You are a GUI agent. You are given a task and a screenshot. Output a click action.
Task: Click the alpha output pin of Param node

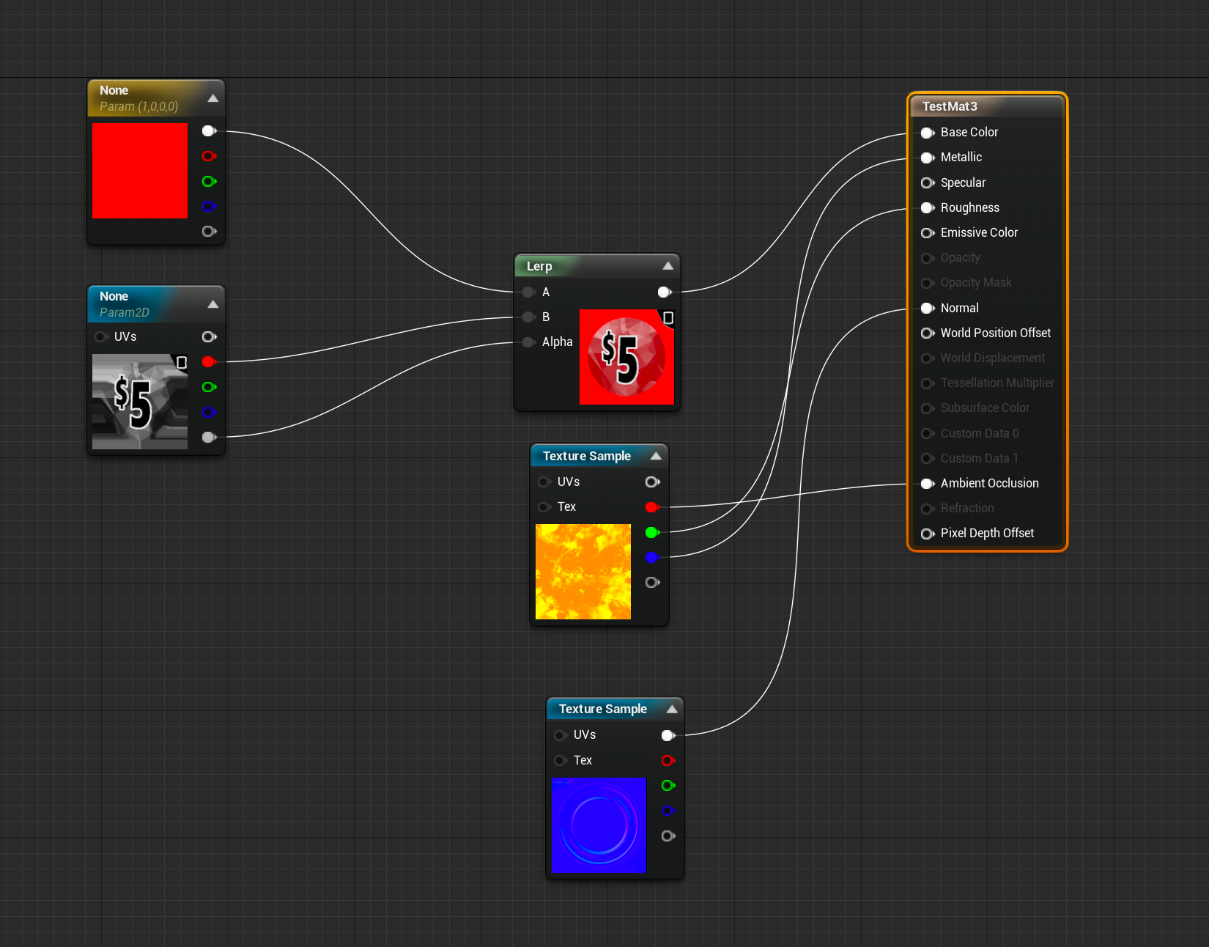[209, 232]
